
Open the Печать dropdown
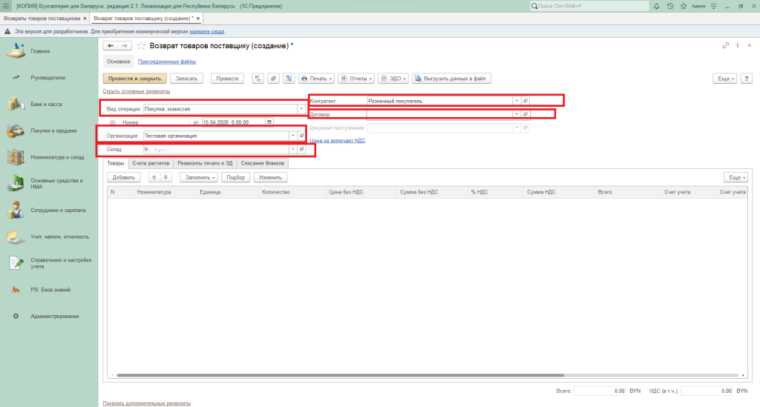point(316,78)
